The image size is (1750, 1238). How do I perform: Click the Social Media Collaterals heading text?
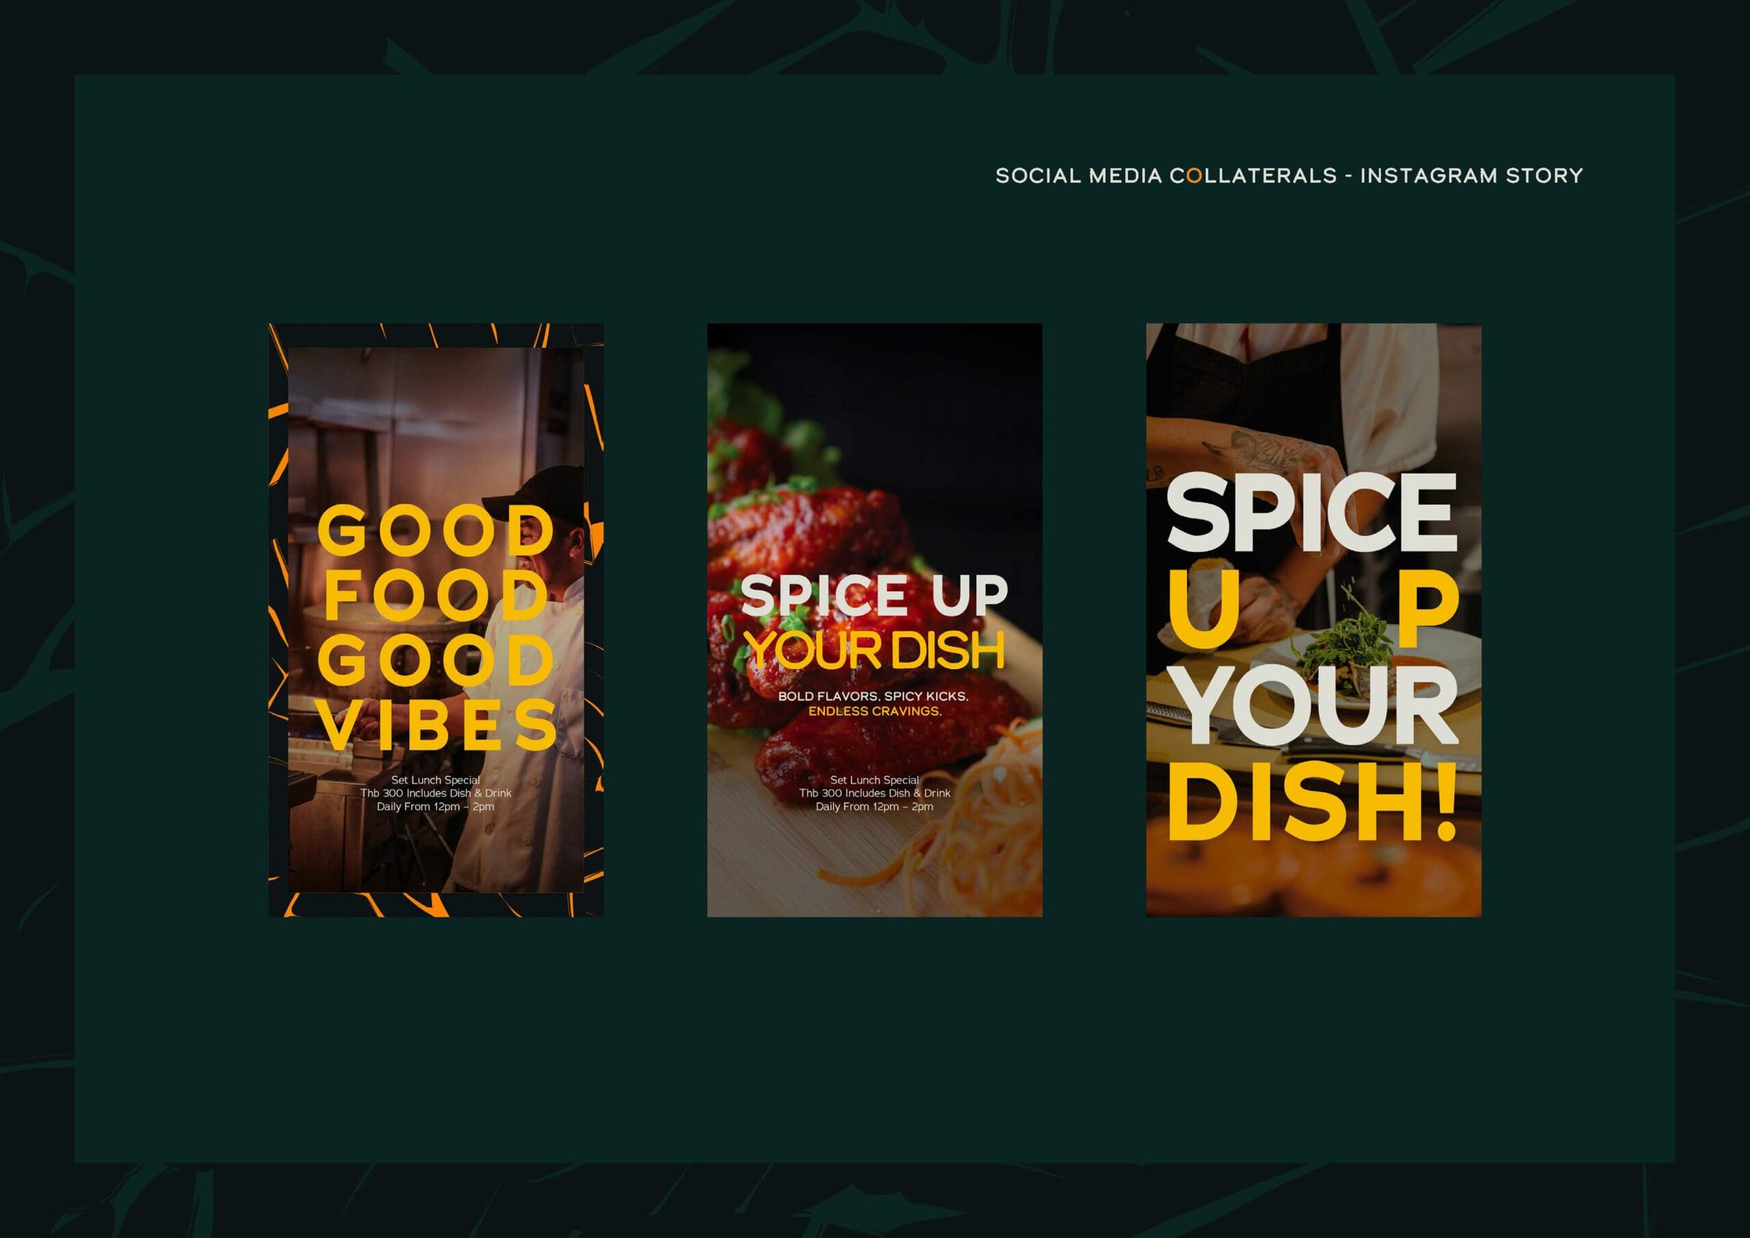click(1166, 176)
